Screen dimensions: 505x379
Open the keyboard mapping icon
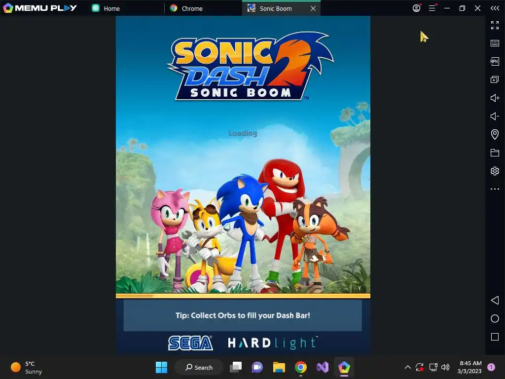pos(495,43)
